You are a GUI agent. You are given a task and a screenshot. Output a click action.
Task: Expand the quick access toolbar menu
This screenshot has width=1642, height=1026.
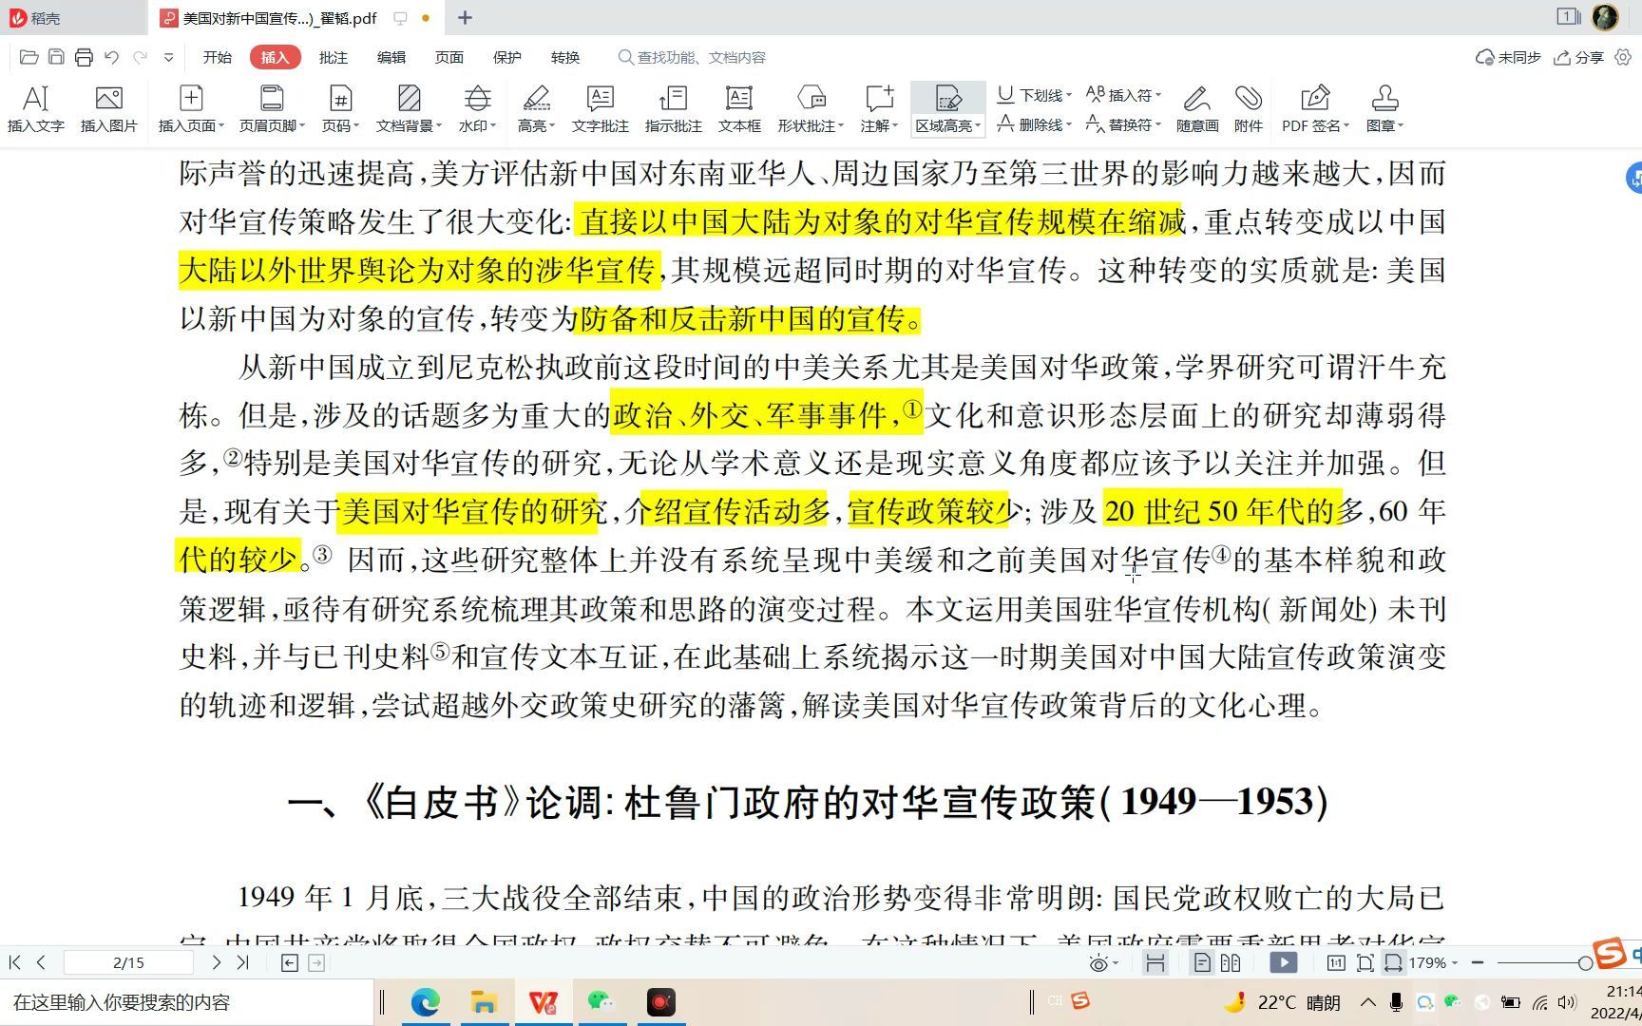[x=168, y=57]
